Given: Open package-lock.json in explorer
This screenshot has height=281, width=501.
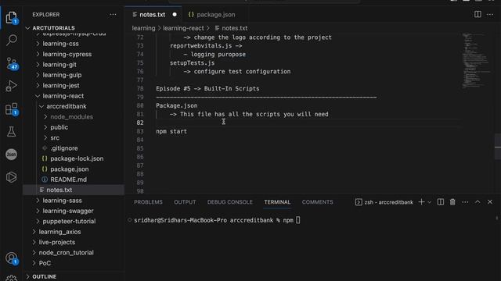Looking at the screenshot, I should coord(77,158).
